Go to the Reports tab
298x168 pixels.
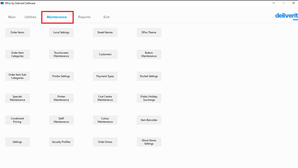click(x=84, y=17)
